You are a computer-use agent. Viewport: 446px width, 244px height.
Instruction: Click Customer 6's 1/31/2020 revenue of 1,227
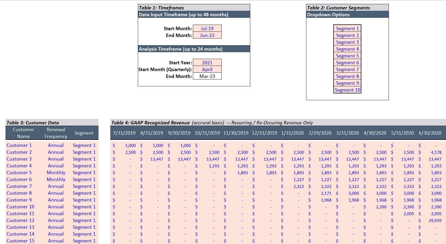pos(299,179)
